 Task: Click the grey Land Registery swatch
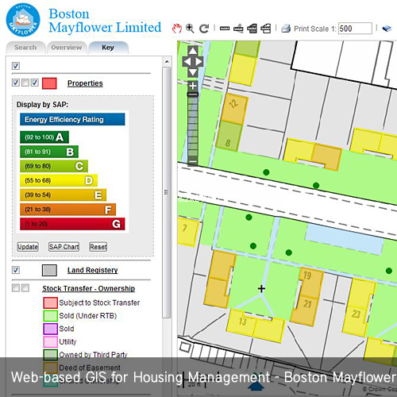click(x=49, y=271)
